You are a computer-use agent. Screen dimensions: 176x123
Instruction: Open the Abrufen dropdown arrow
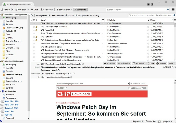pos(13,10)
